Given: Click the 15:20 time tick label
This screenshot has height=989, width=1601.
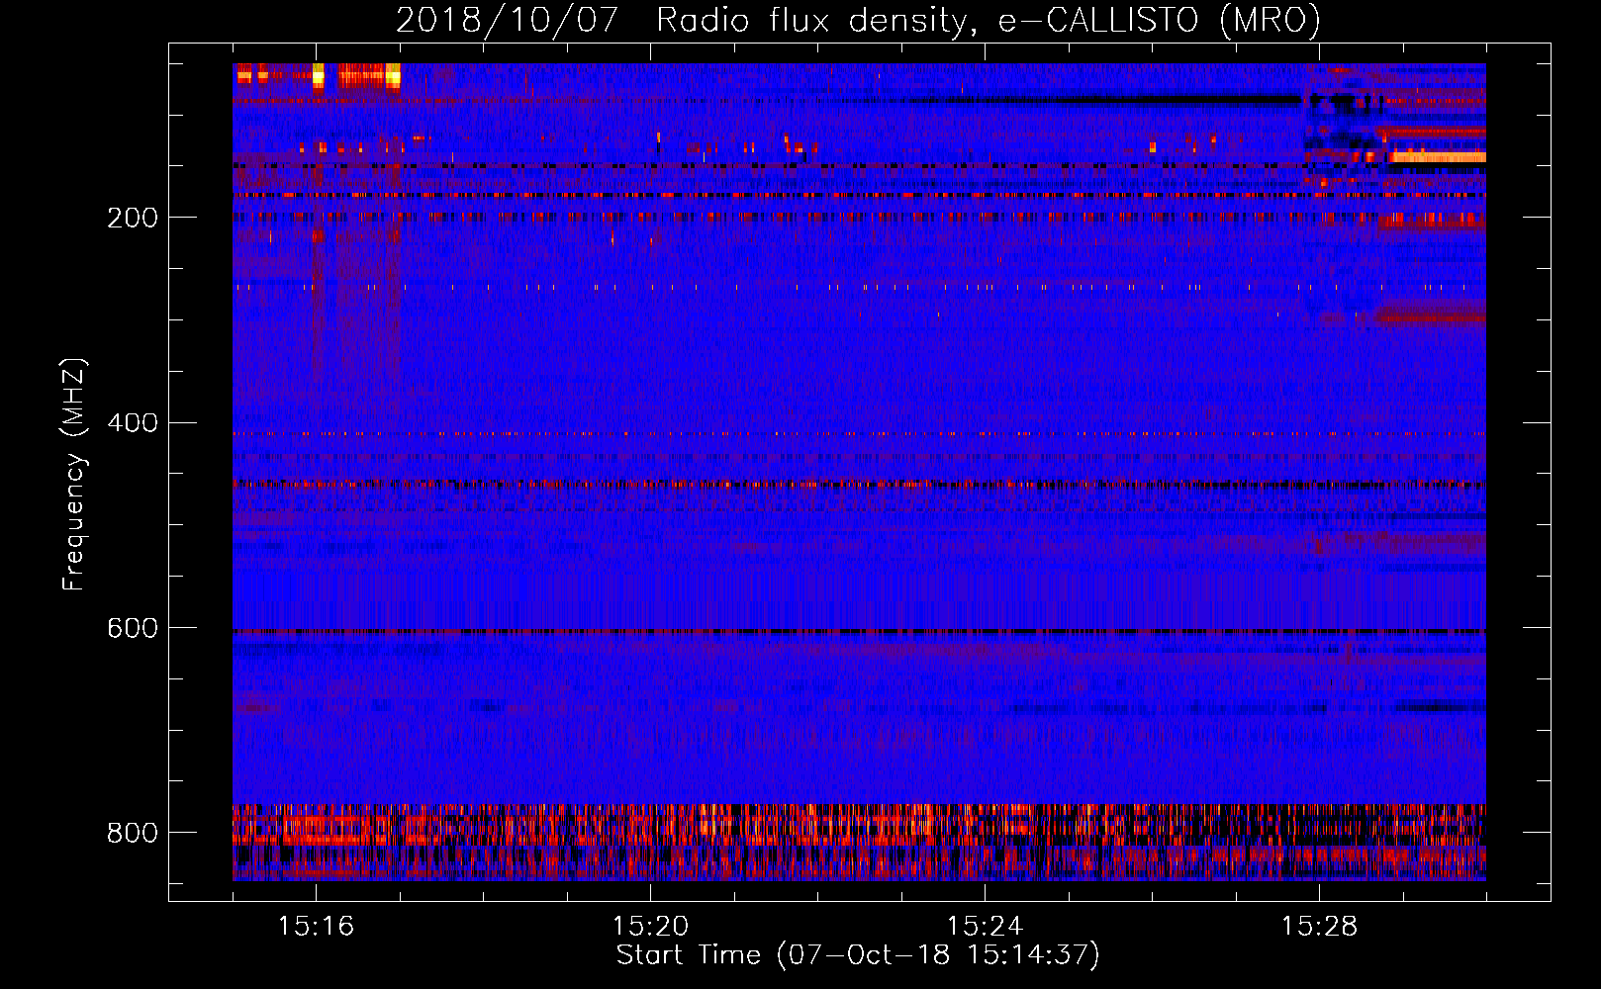Looking at the screenshot, I should tap(650, 926).
